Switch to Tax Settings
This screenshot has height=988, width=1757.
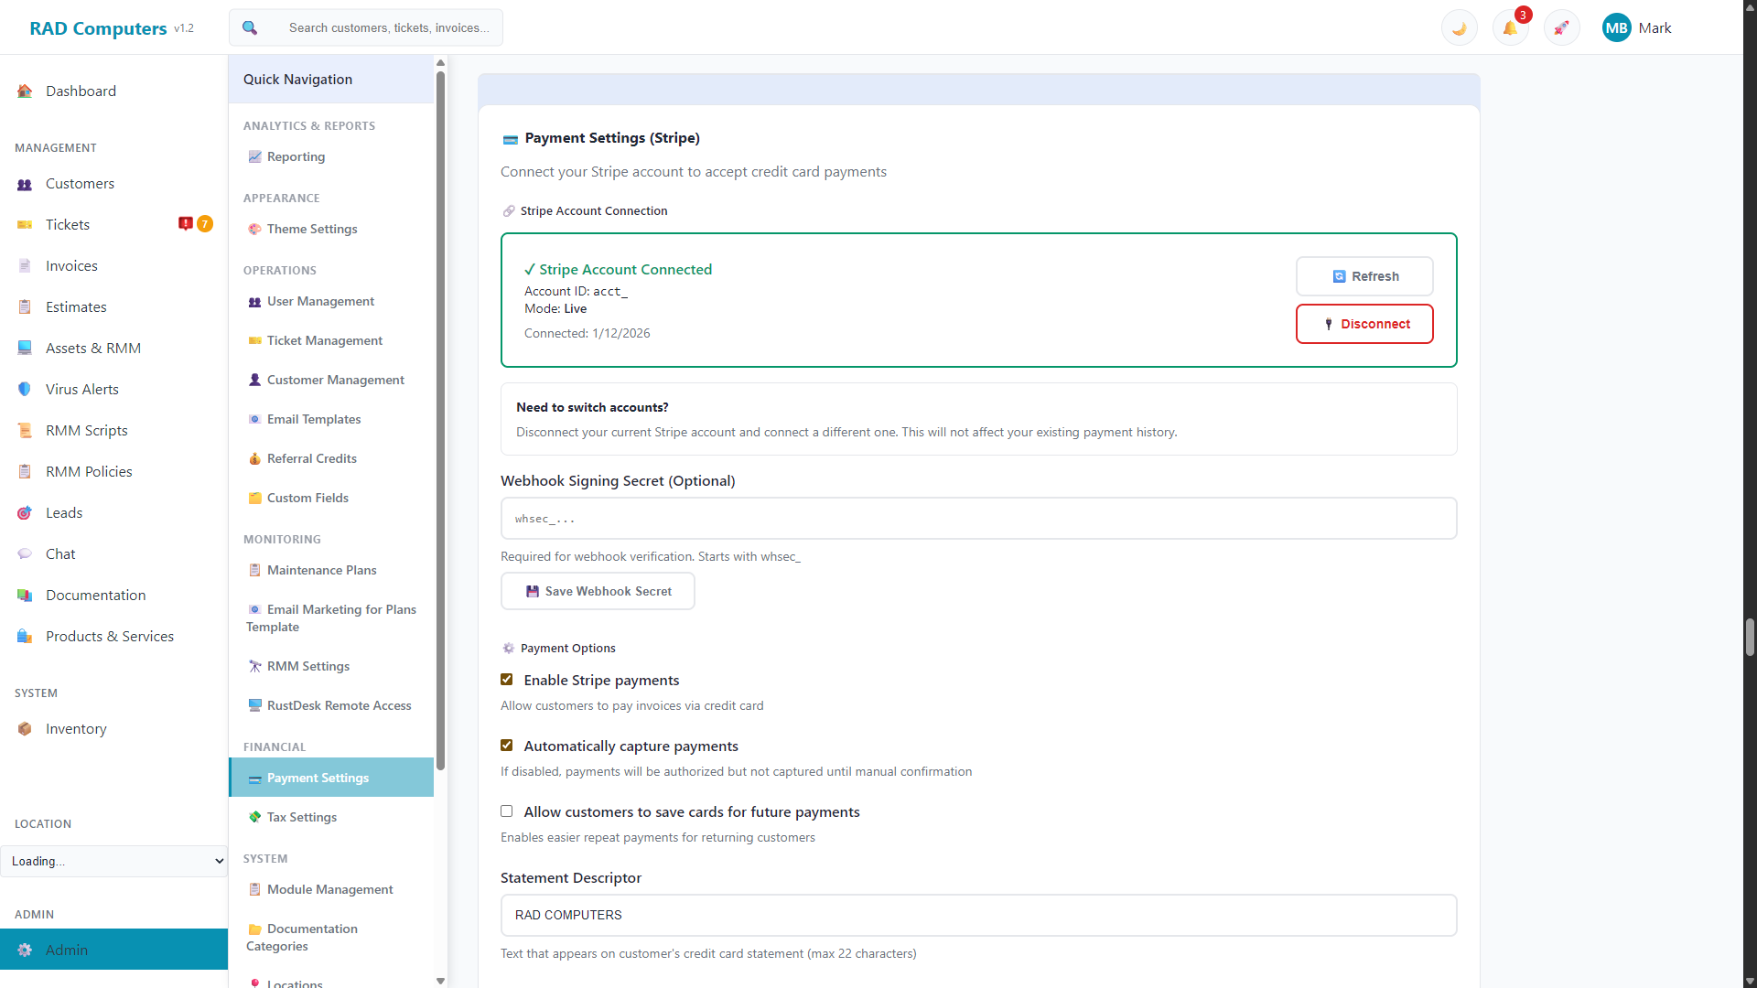300,816
